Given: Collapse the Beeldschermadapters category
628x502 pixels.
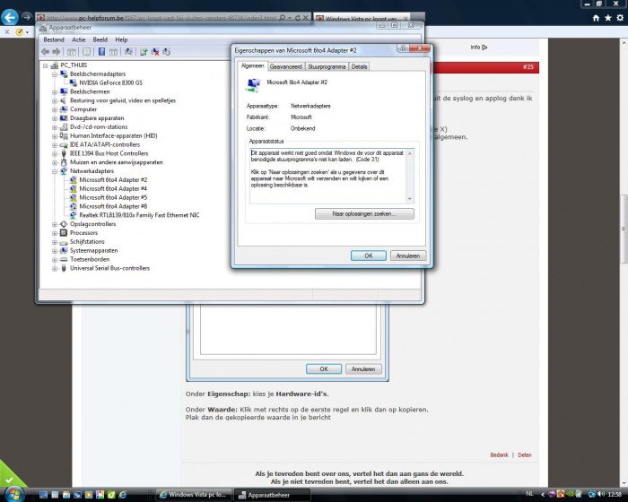Looking at the screenshot, I should coord(55,74).
